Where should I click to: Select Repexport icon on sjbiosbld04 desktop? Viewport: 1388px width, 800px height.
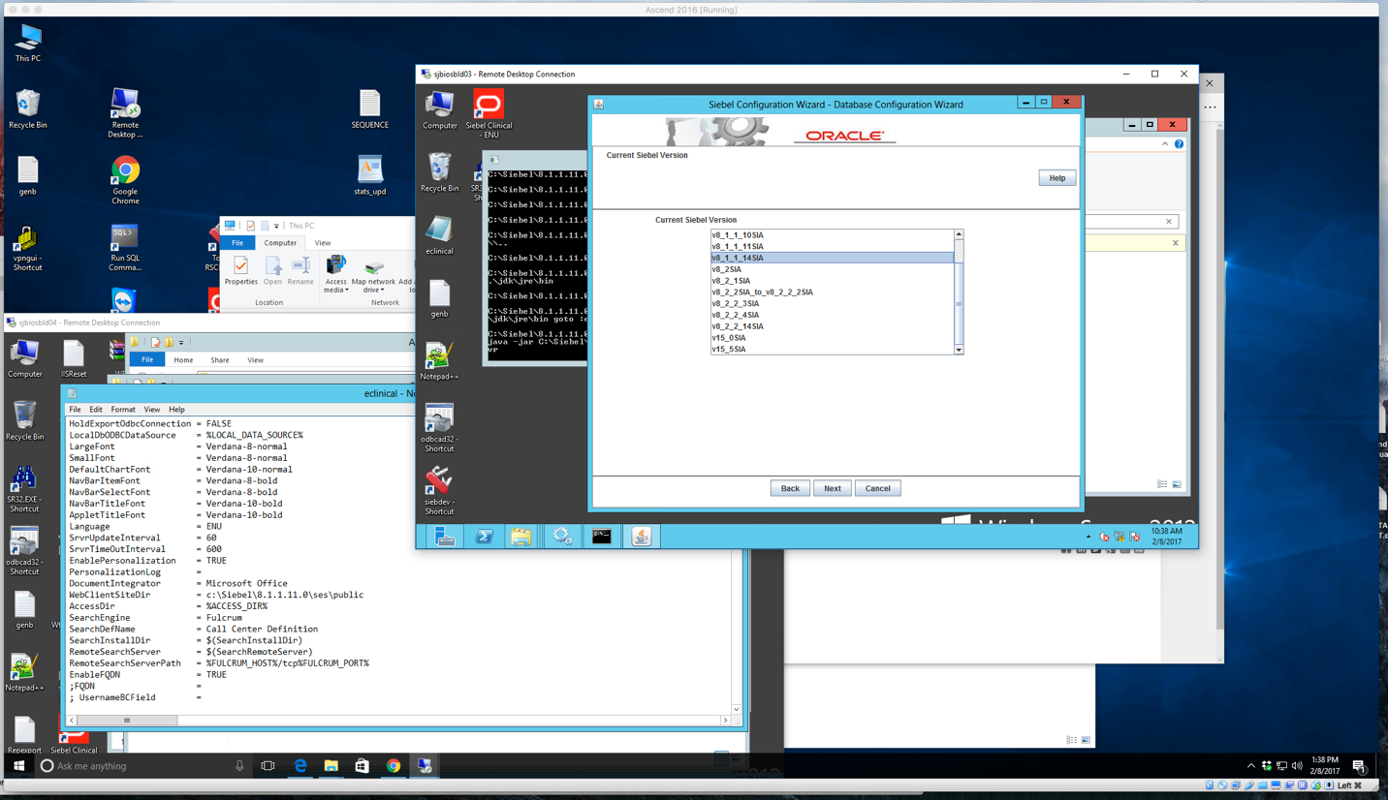coord(24,735)
